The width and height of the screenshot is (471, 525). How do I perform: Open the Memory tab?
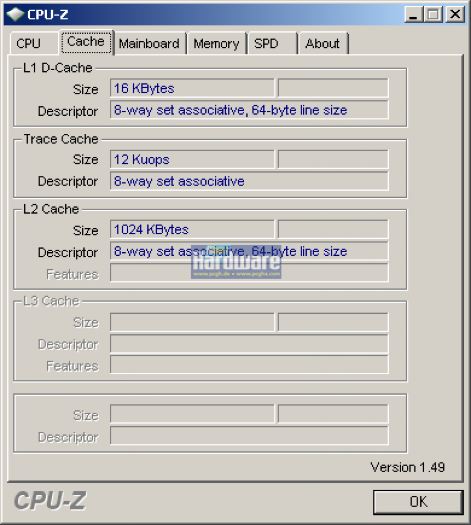click(x=217, y=44)
